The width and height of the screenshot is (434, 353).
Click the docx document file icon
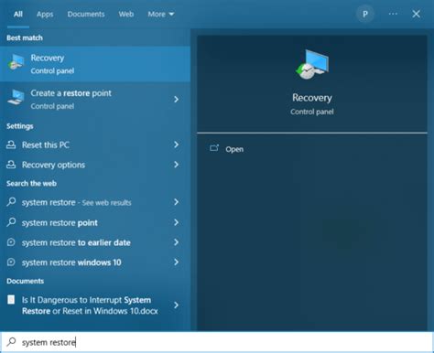click(11, 300)
